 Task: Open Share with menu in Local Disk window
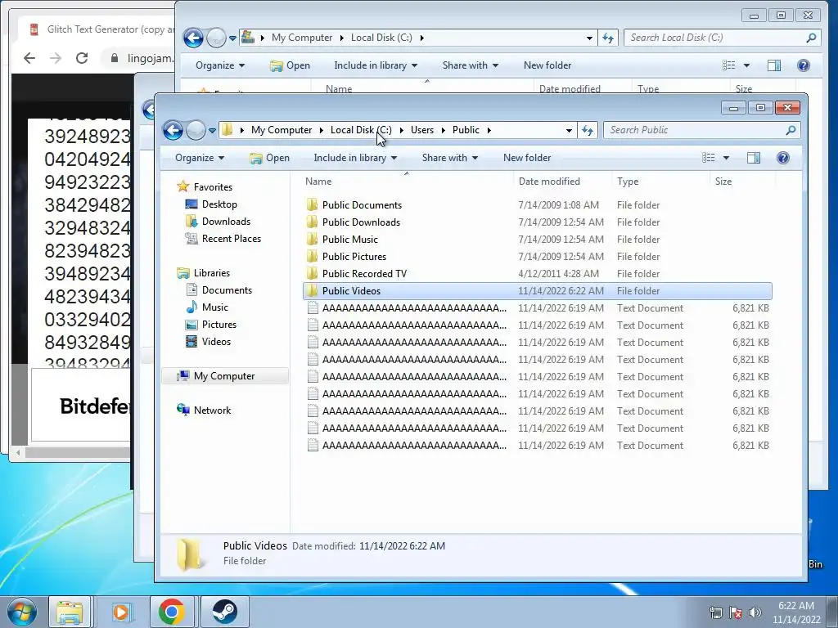(x=471, y=65)
